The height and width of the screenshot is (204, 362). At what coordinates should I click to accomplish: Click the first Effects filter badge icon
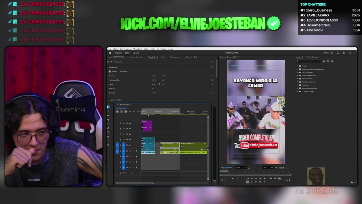[x=324, y=61]
